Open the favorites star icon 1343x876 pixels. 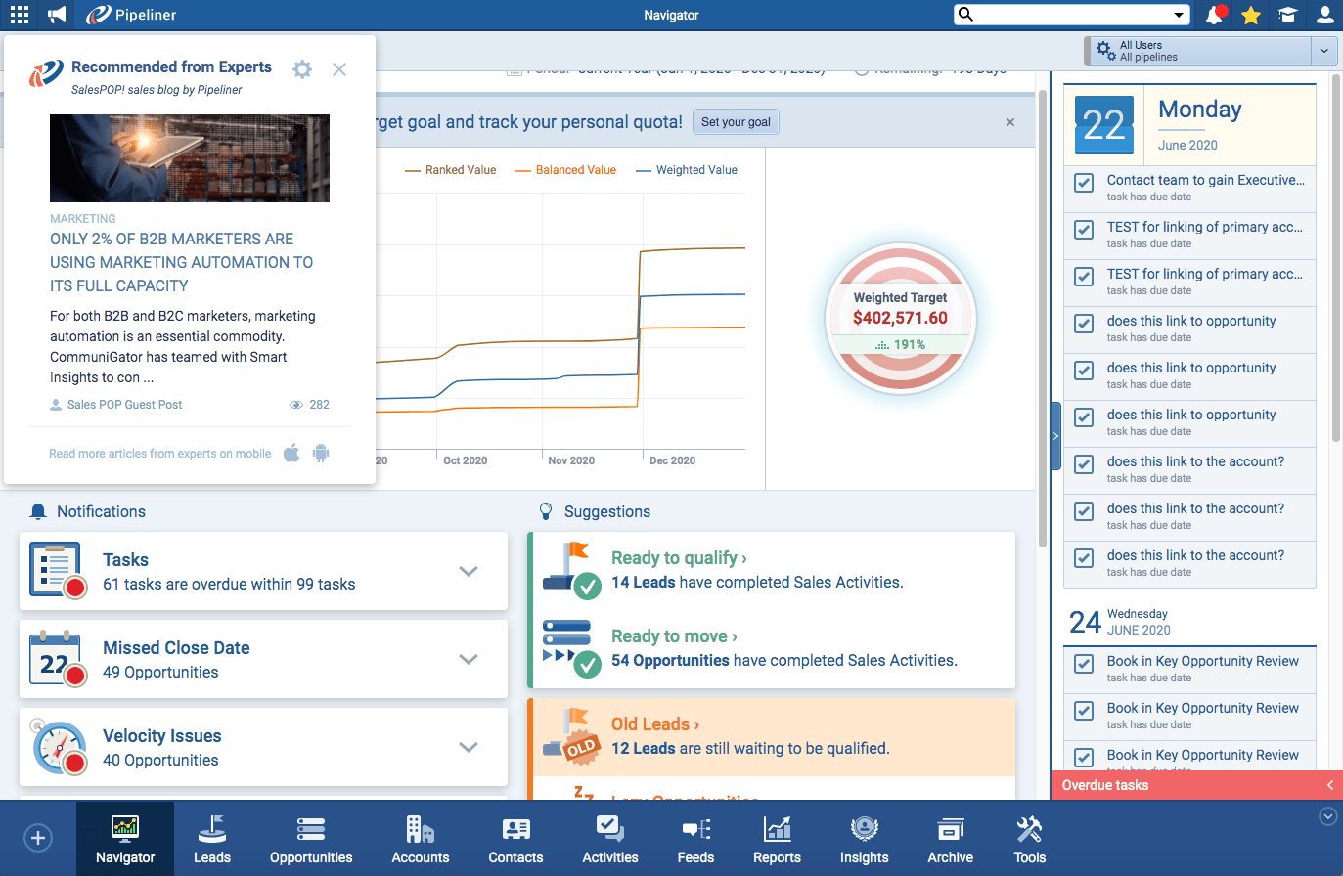pos(1251,15)
